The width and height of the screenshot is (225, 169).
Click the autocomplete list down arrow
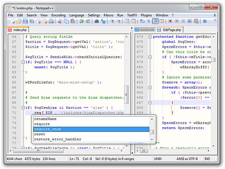152,140
